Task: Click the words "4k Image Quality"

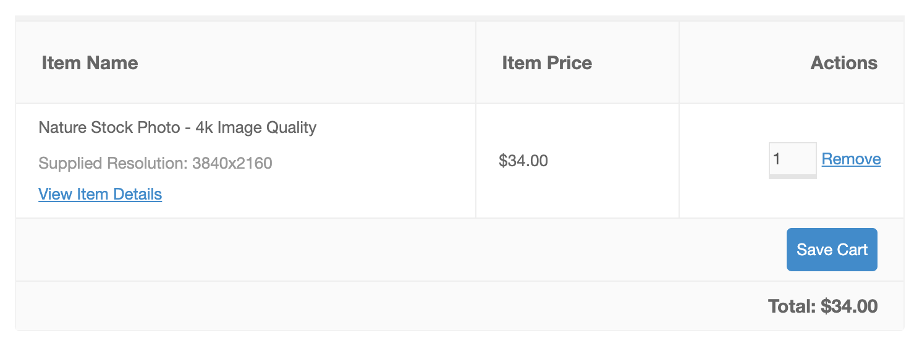Action: coord(256,128)
